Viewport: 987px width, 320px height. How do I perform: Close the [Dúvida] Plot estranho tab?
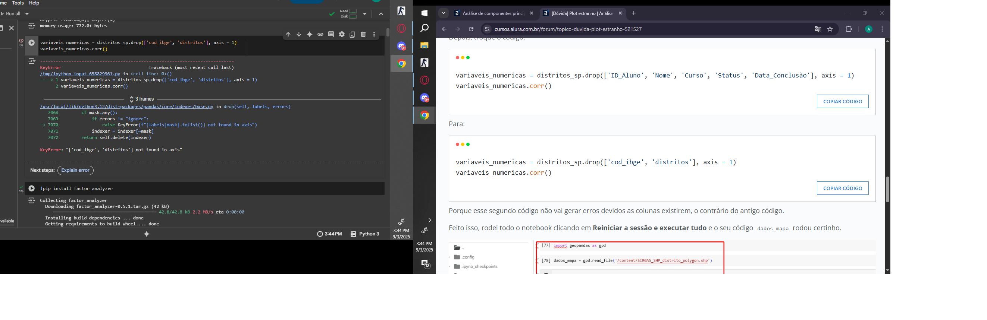pos(620,13)
